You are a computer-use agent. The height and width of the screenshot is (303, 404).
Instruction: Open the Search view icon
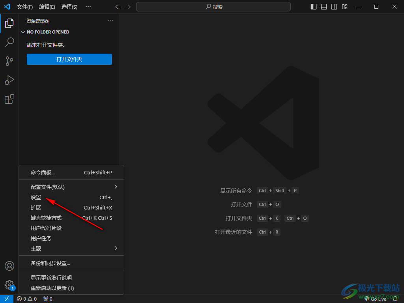[x=9, y=42]
